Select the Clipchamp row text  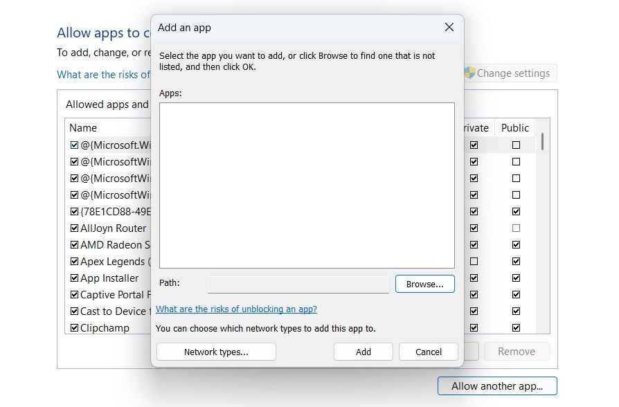[105, 327]
